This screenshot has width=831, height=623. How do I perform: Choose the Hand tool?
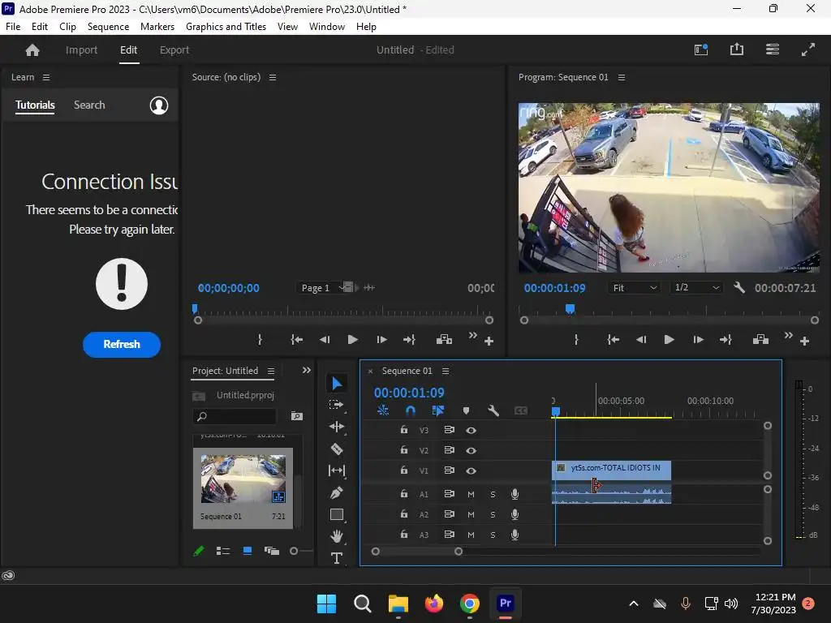point(337,536)
